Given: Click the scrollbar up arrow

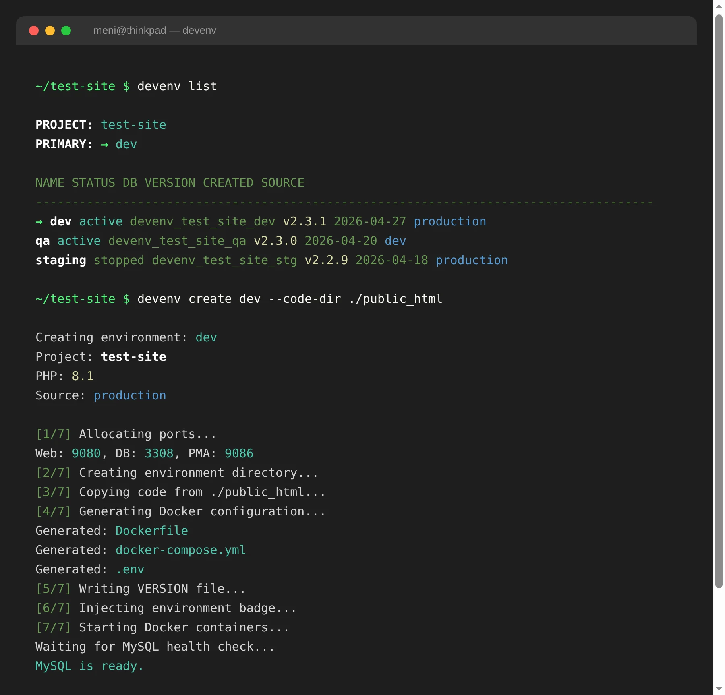Looking at the screenshot, I should [719, 6].
